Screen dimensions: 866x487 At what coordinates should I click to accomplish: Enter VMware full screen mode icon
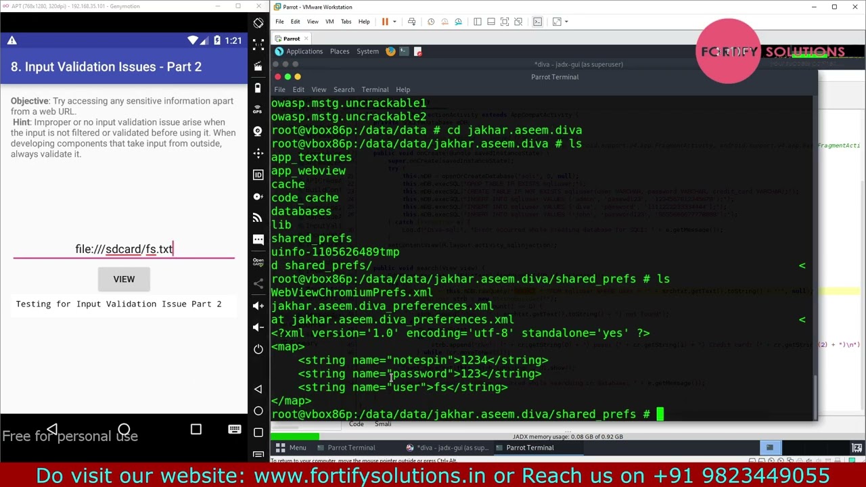tap(505, 22)
